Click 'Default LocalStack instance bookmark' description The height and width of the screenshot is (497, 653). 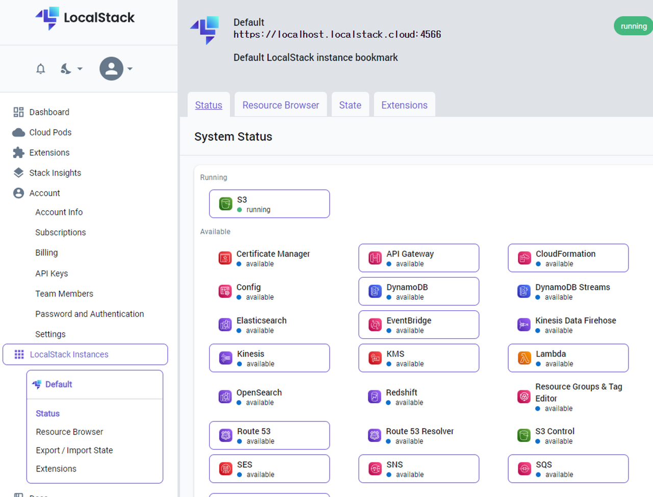315,58
